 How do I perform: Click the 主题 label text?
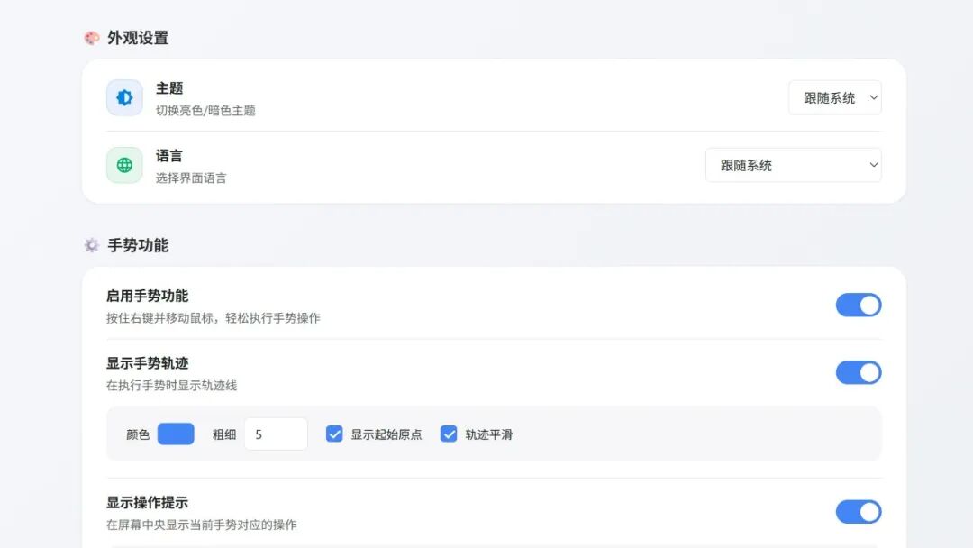[171, 88]
